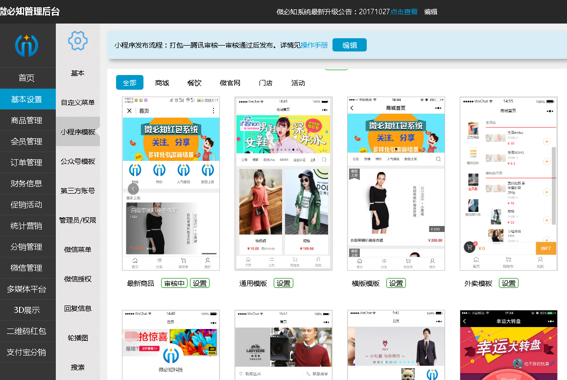Viewport: 567px width, 380px height.
Task: Click the 审核中 status button
Action: click(x=174, y=283)
